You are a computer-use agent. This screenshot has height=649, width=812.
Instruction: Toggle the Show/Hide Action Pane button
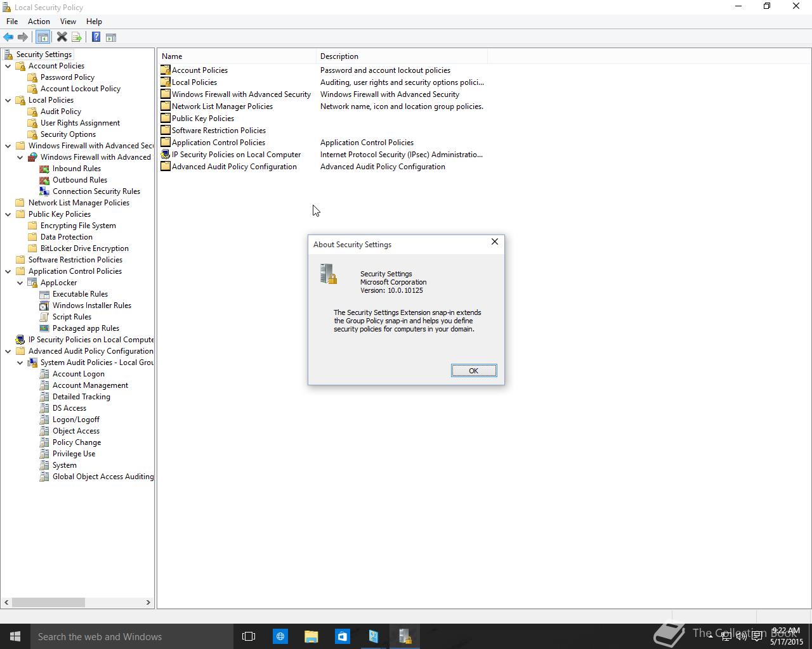point(111,37)
